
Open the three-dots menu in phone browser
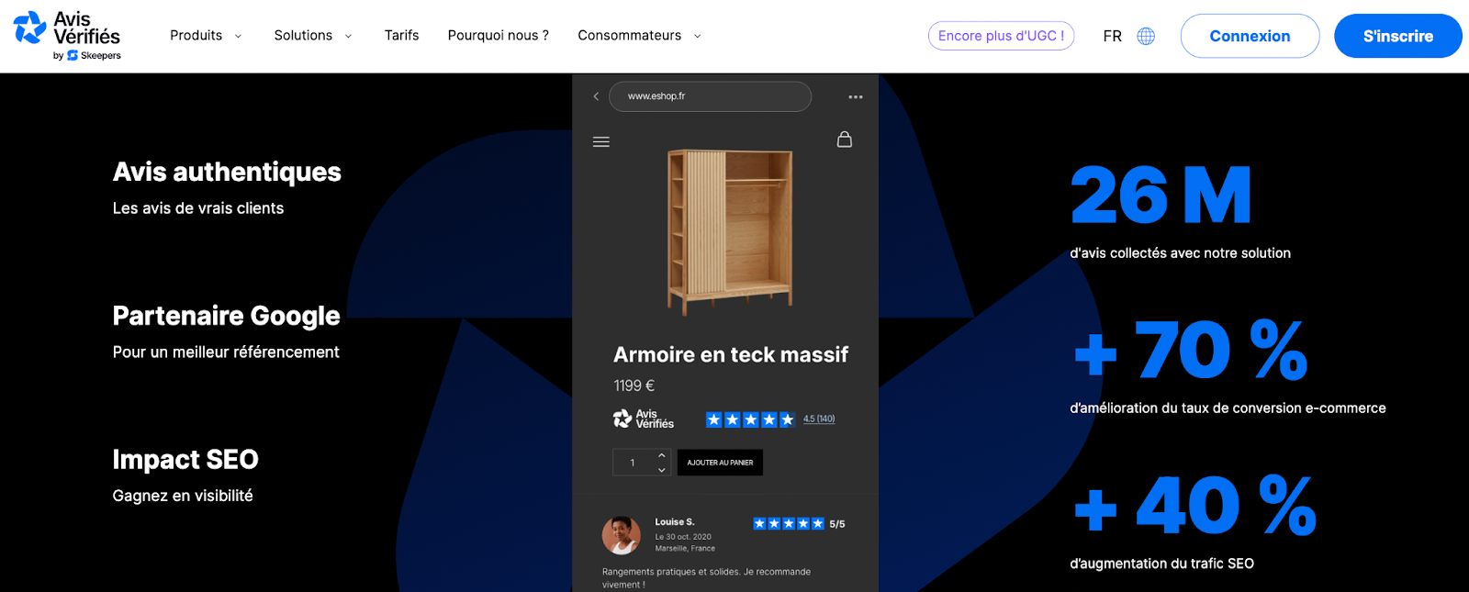point(856,96)
